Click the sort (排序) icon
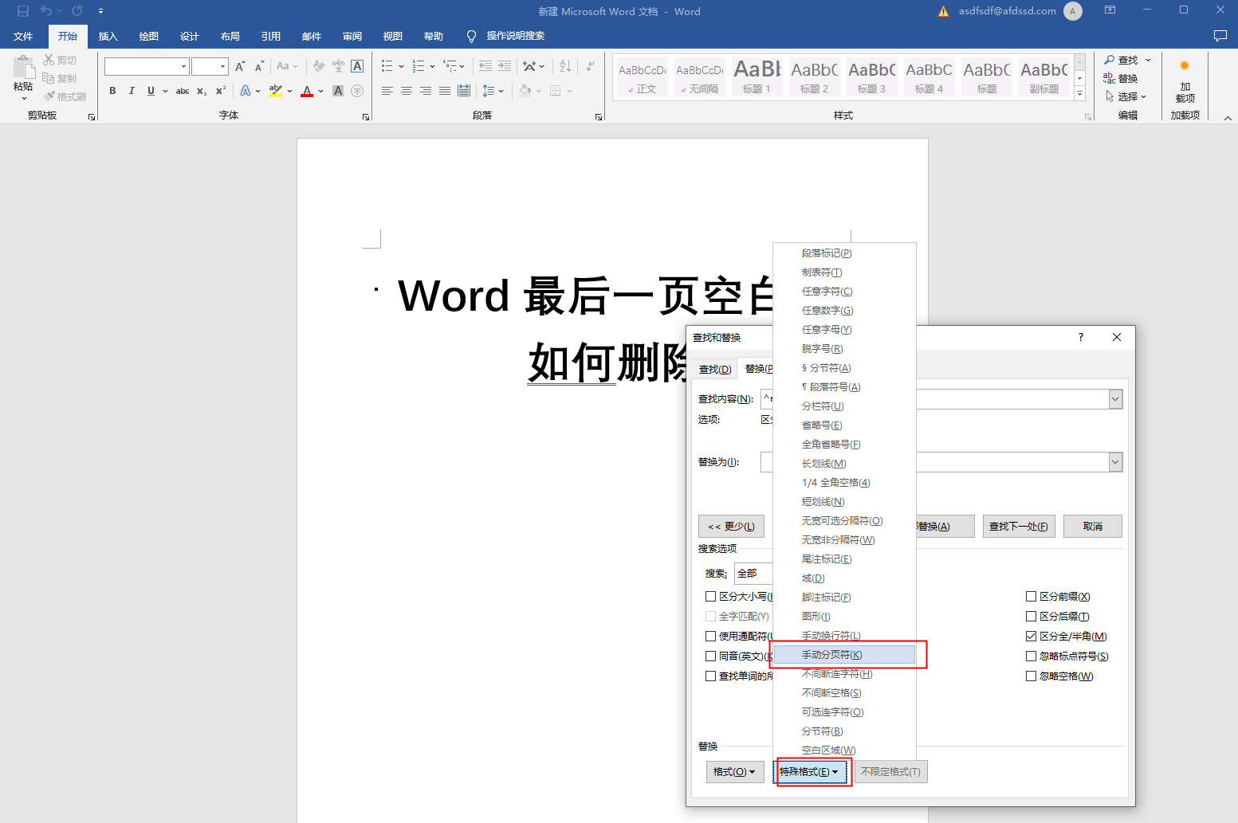Viewport: 1238px width, 823px height. 564,65
